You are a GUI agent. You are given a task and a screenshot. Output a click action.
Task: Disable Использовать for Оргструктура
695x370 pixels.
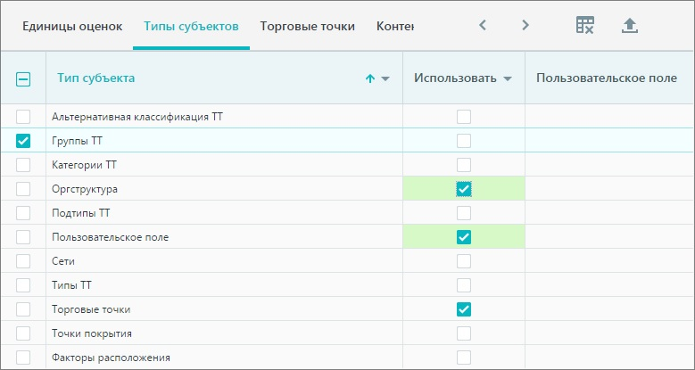[x=464, y=189]
